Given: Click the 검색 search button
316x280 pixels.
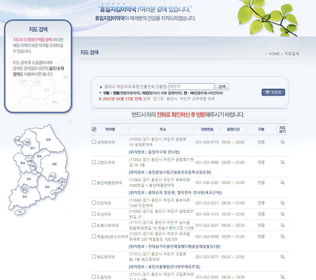Looking at the screenshot, I should [x=222, y=87].
